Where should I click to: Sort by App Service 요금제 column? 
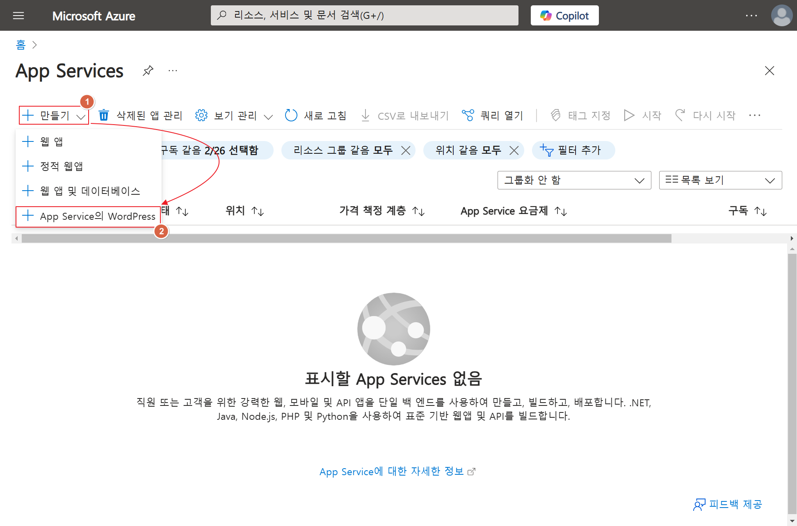point(514,211)
